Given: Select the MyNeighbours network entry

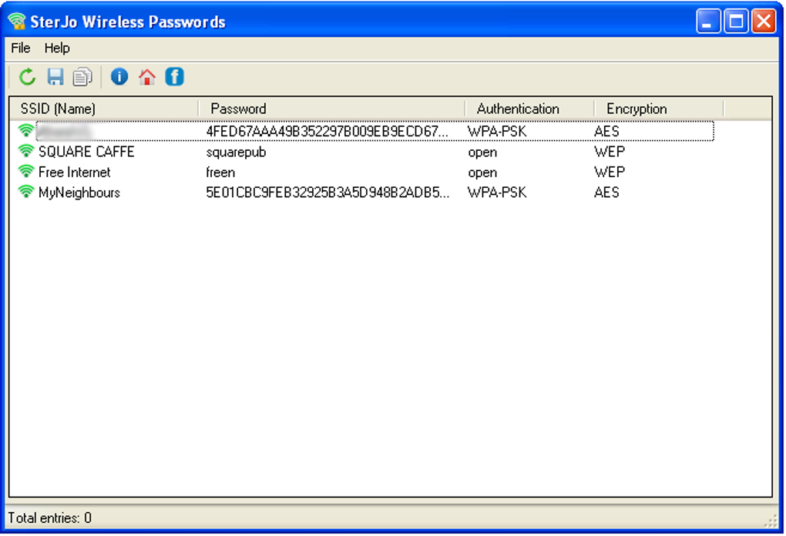Looking at the screenshot, I should coord(366,193).
